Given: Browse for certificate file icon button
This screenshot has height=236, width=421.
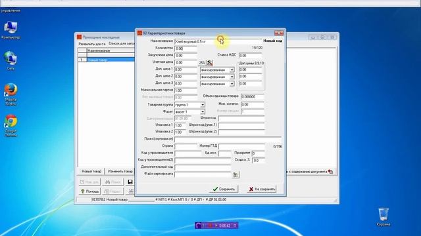Looking at the screenshot, I should tap(235, 174).
